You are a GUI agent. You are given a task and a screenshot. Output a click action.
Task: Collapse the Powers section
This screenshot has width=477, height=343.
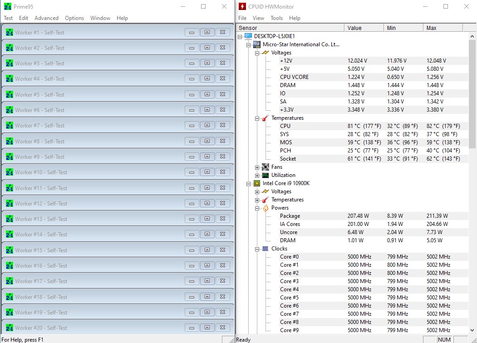[257, 208]
